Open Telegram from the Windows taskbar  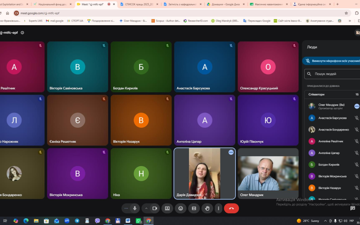coord(77,221)
